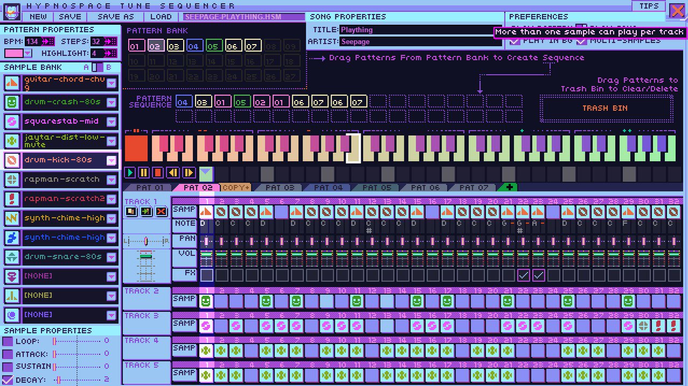Click the guitar-chord-chug sample icon
This screenshot has height=386, width=688.
click(x=12, y=83)
